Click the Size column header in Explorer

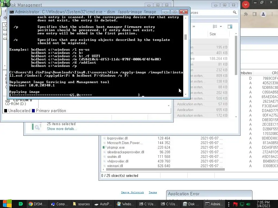coord(219,34)
